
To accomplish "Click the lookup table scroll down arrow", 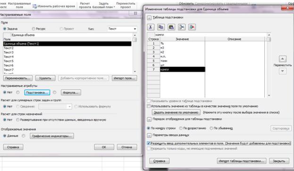I will [269, 96].
